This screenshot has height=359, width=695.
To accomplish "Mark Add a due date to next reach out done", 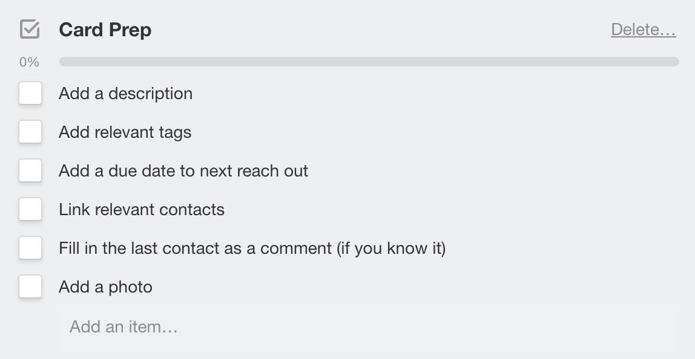I will click(x=30, y=170).
